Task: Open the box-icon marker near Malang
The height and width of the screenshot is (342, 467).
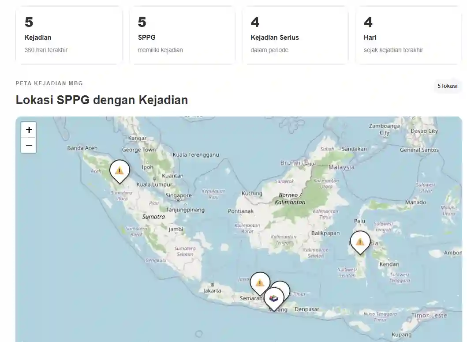Action: (274, 298)
